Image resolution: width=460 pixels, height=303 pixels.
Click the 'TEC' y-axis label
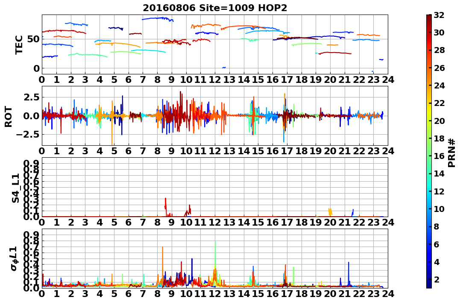click(19, 44)
